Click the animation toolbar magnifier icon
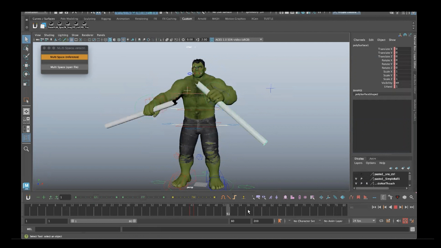The height and width of the screenshot is (248, 441). tap(412, 198)
